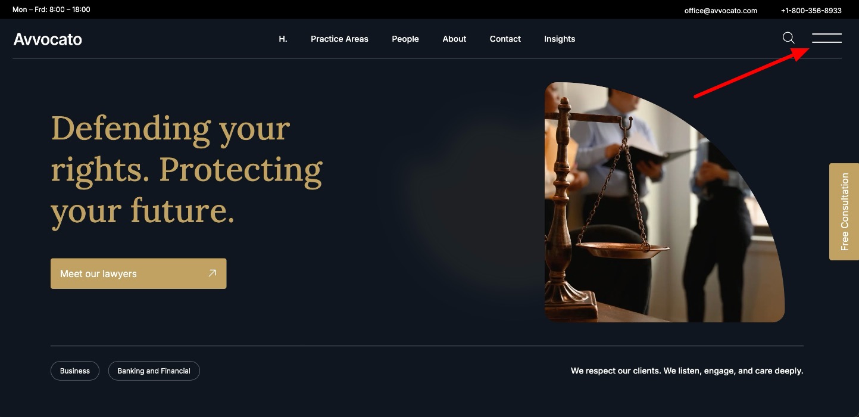
Task: Go to the H. home menu item
Action: tap(283, 39)
